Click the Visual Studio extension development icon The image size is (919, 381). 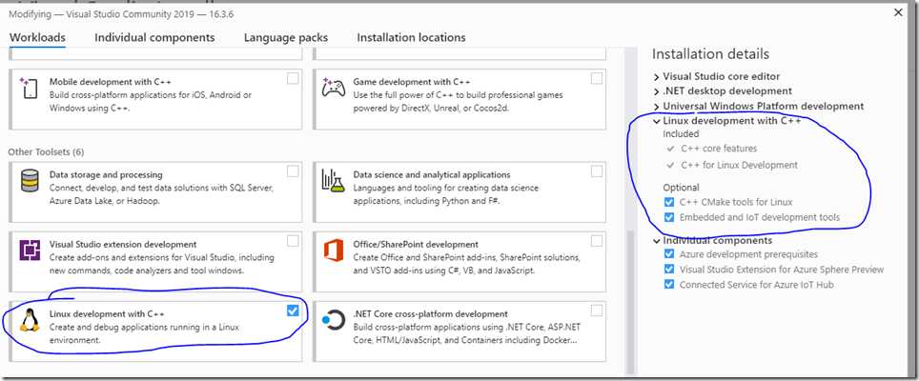pyautogui.click(x=30, y=250)
